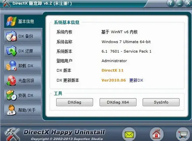Click the DirectX Happy Uninstall title text

pos(64,132)
